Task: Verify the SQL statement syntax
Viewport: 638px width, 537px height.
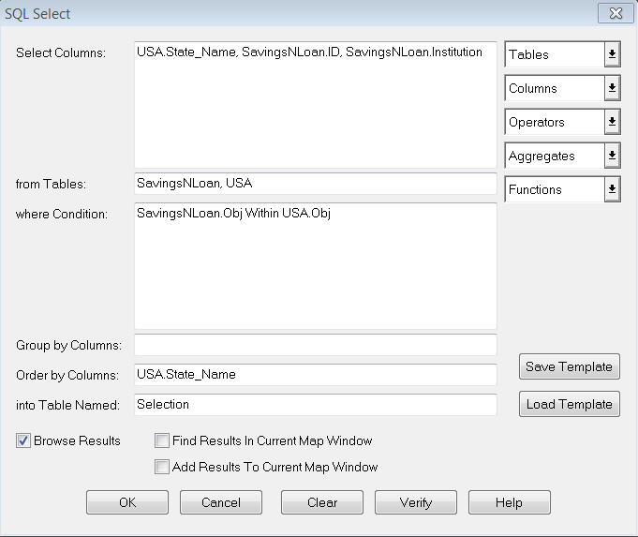Action: tap(416, 502)
